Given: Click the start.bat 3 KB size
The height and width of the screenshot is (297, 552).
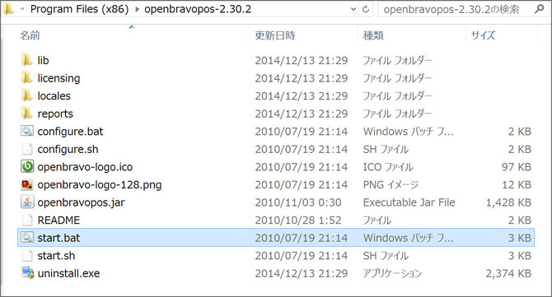Looking at the screenshot, I should click(519, 238).
